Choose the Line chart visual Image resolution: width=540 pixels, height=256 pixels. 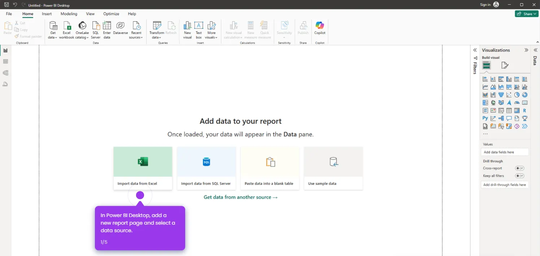485,87
